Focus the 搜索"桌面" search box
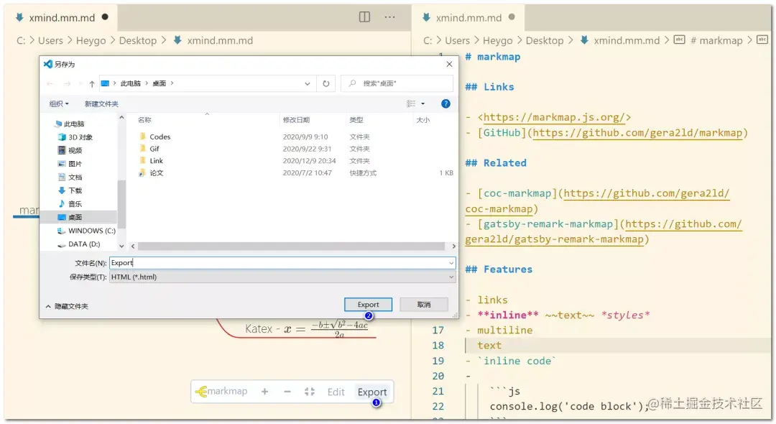This screenshot has width=776, height=424. pos(397,83)
